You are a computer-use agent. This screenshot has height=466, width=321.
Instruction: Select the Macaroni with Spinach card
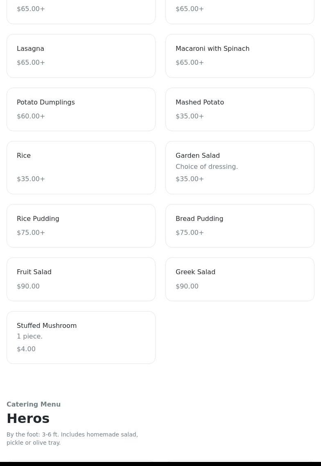click(240, 56)
